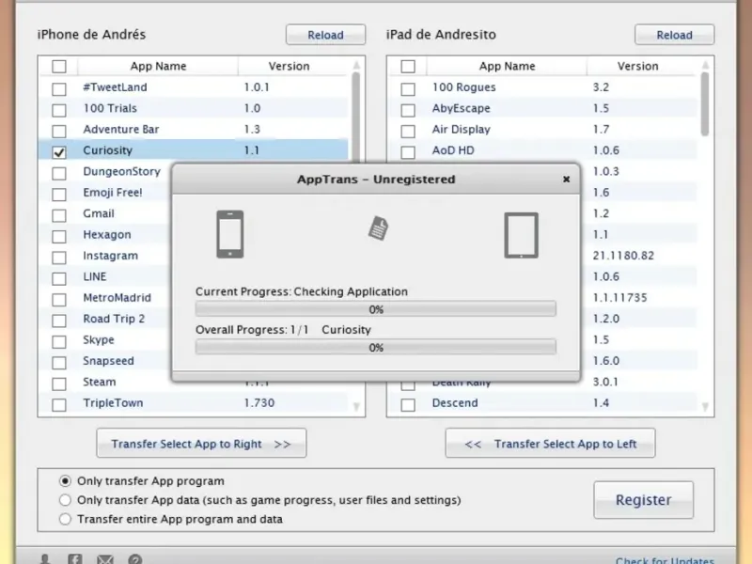The width and height of the screenshot is (752, 564).
Task: Sort iPhone list by Version header
Action: (289, 66)
